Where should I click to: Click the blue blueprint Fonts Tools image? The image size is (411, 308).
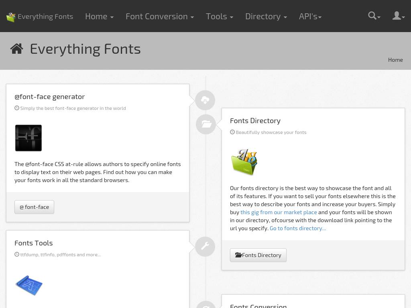tap(29, 285)
